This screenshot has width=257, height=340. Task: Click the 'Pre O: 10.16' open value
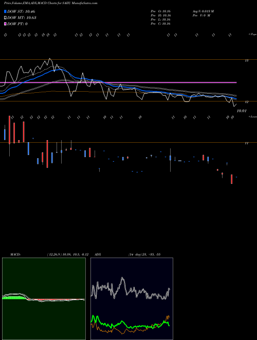161,11
